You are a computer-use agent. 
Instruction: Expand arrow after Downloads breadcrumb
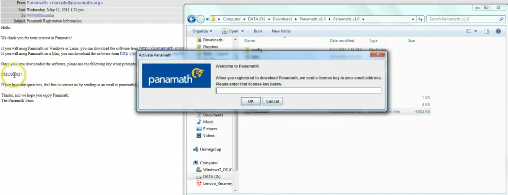click(296, 19)
